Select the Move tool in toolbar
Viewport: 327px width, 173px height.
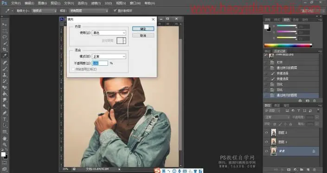pyautogui.click(x=4, y=25)
